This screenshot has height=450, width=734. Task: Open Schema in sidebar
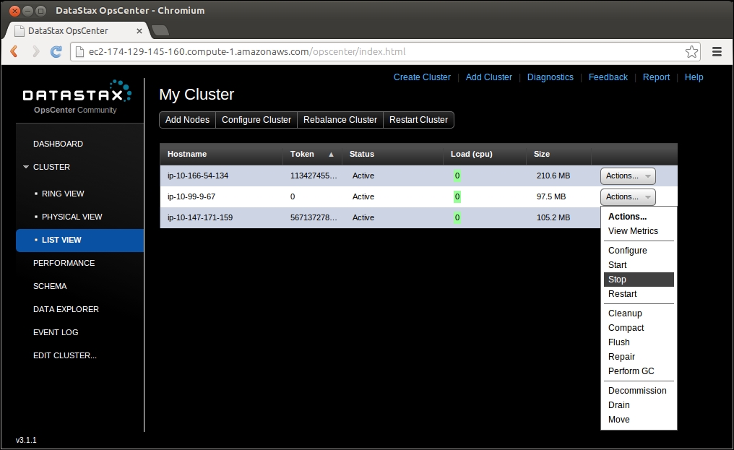click(x=50, y=286)
